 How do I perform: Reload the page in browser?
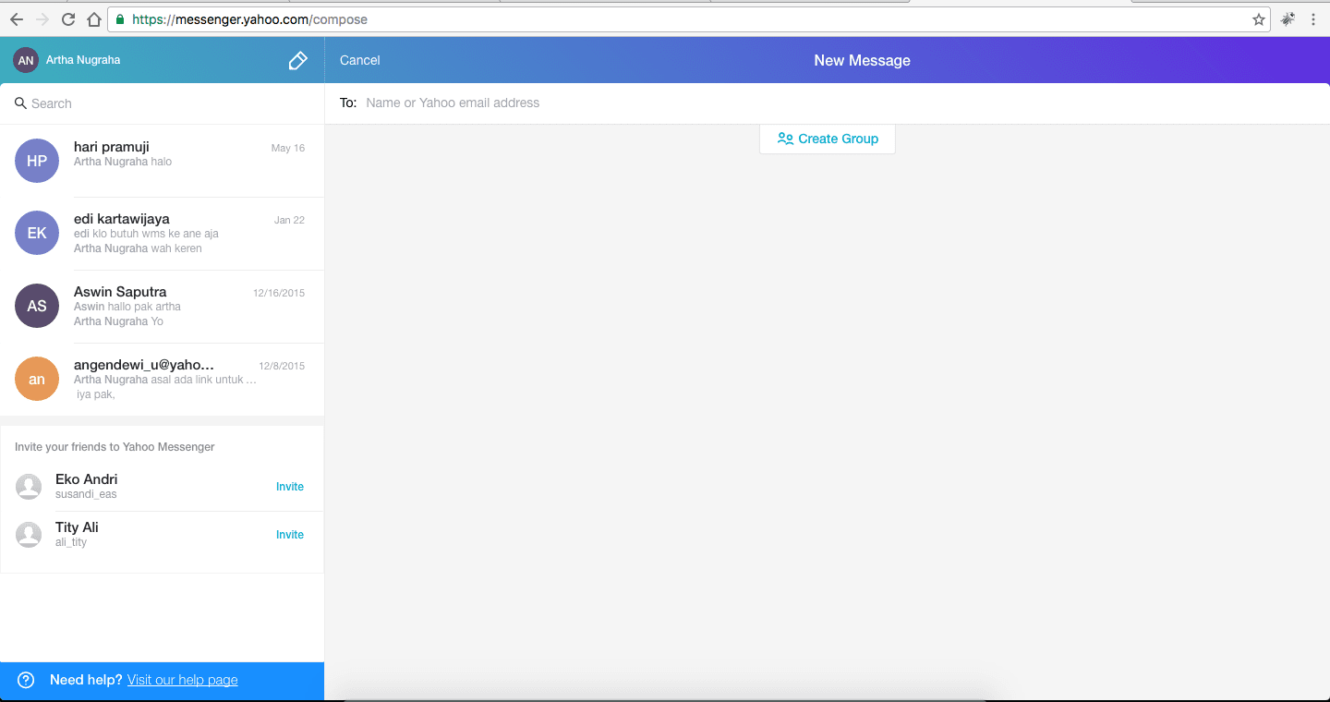point(68,19)
